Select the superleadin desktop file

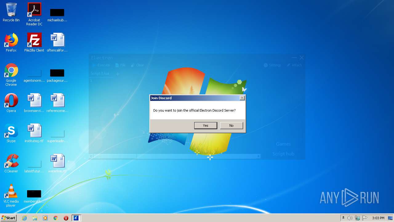point(57,136)
